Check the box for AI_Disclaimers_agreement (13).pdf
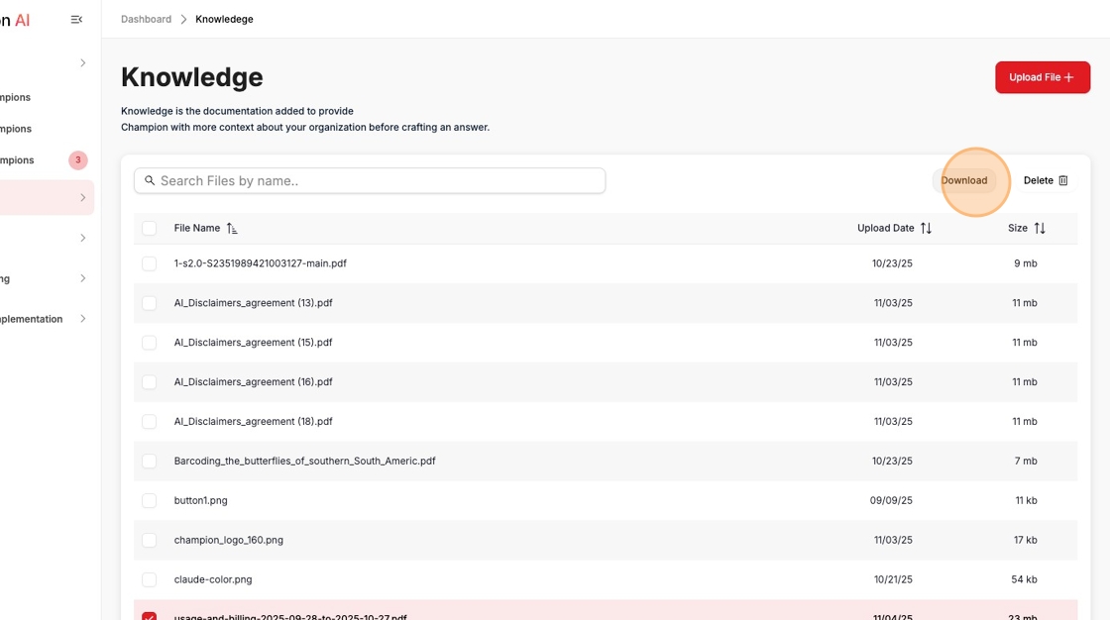The image size is (1110, 620). pos(149,303)
